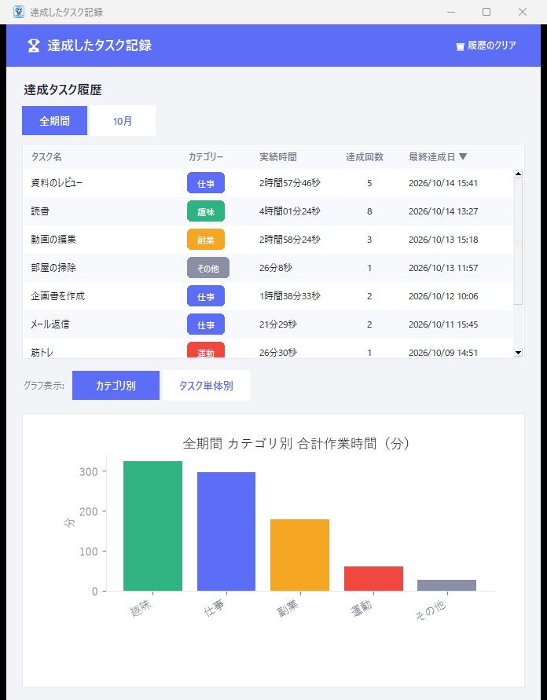Clear history with 履歴のクリア button
The width and height of the screenshot is (547, 700).
[x=486, y=46]
